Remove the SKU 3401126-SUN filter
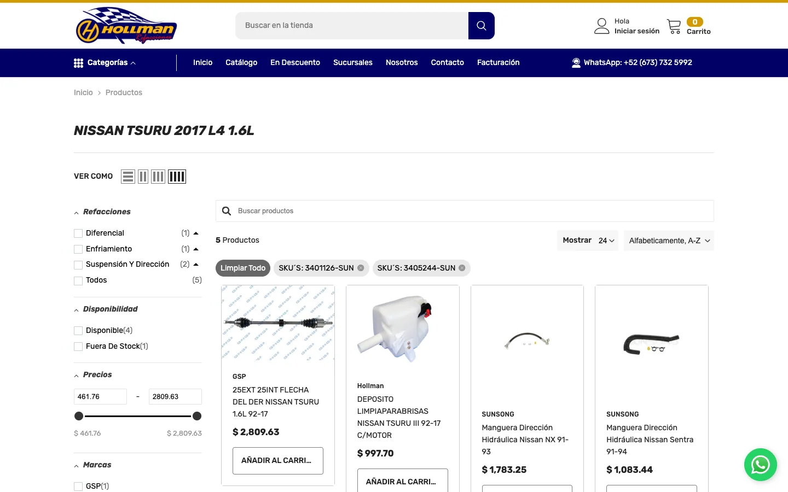Viewport: 788px width, 492px height. click(x=361, y=268)
